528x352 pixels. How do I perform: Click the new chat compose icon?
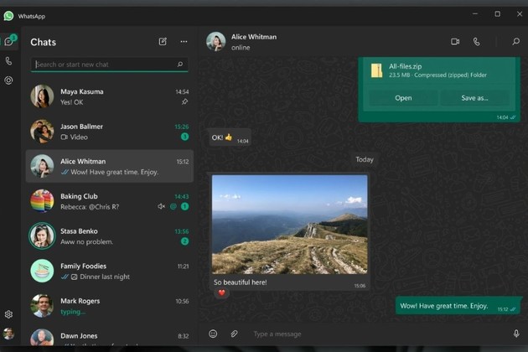point(163,42)
